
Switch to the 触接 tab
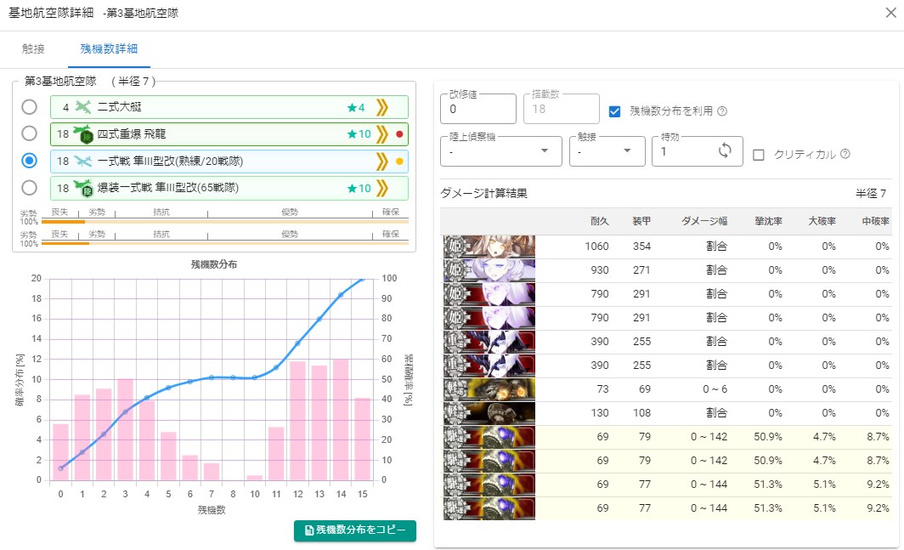[34, 49]
